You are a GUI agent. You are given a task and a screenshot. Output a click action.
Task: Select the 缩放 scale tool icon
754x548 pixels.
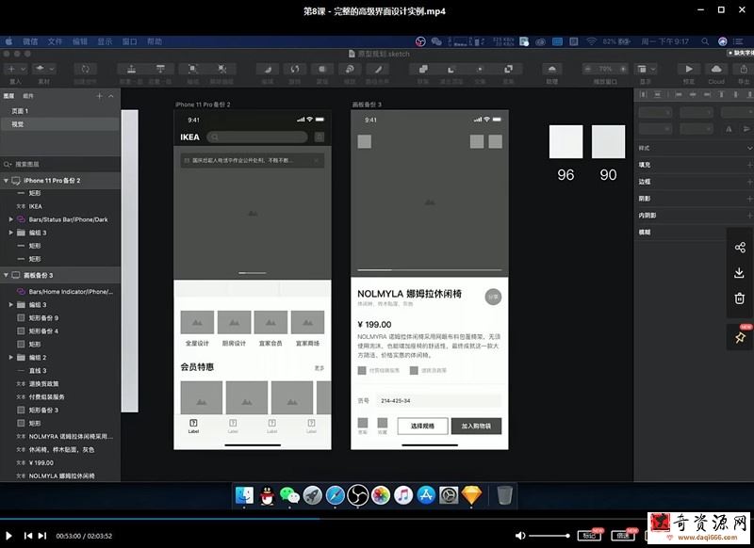(x=350, y=69)
